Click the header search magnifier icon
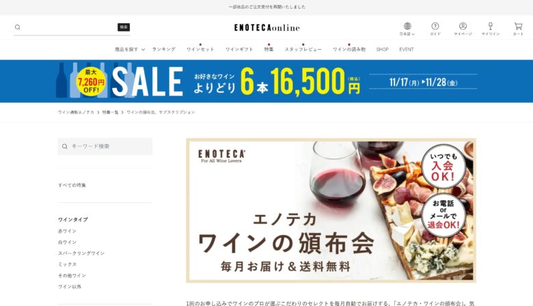This screenshot has width=533, height=306. click(x=18, y=27)
